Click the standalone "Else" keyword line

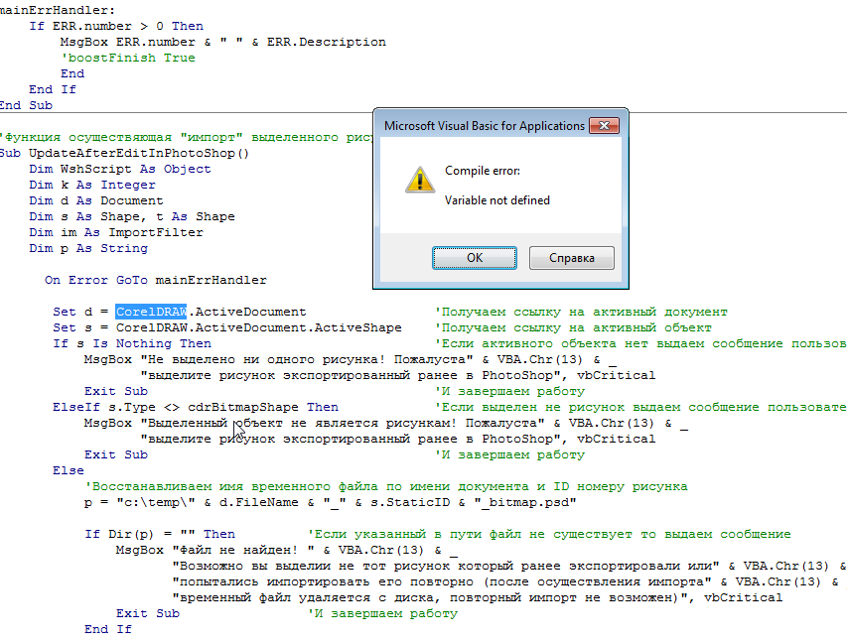tap(69, 470)
